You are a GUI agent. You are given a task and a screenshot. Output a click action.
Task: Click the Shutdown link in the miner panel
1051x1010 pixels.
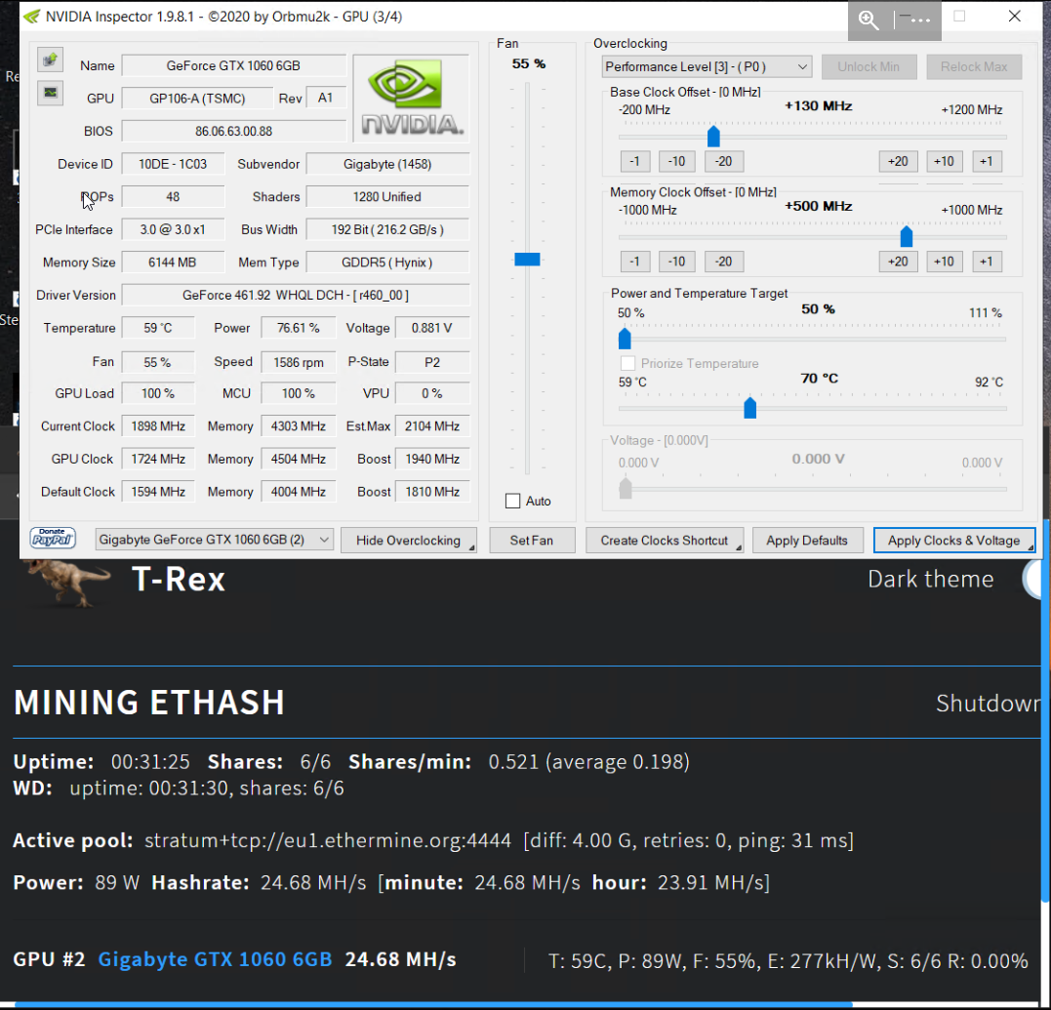pos(986,702)
